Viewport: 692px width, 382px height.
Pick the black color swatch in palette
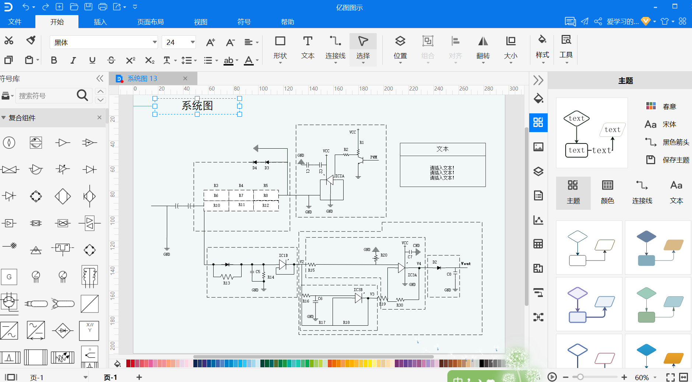[x=481, y=364]
